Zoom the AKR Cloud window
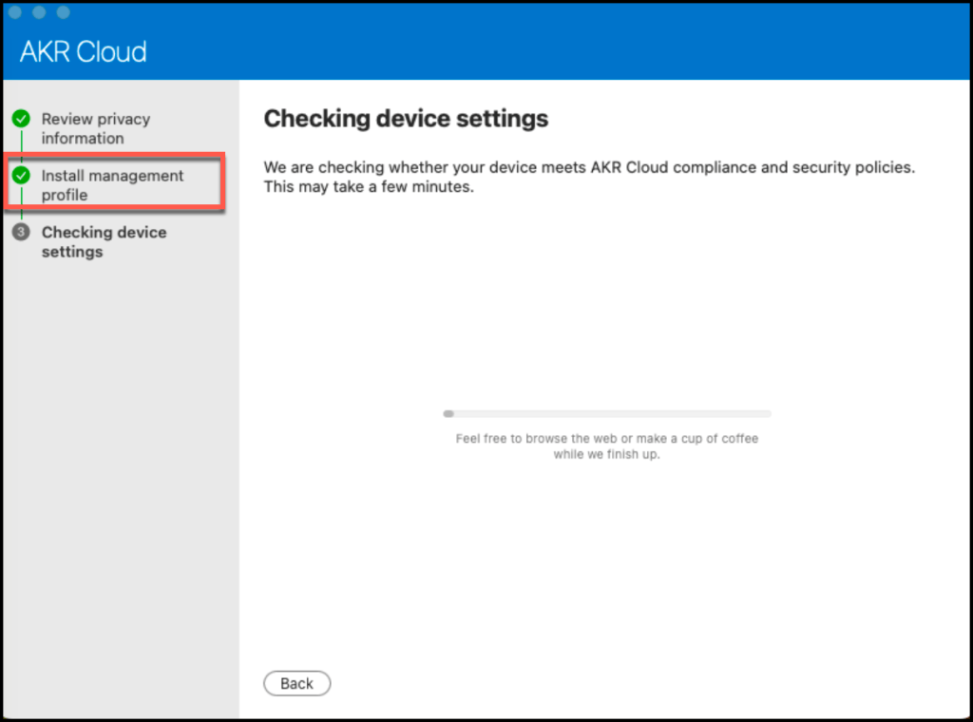This screenshot has width=973, height=722. click(x=64, y=13)
